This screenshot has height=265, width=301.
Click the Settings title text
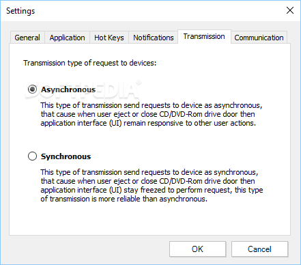pyautogui.click(x=20, y=11)
